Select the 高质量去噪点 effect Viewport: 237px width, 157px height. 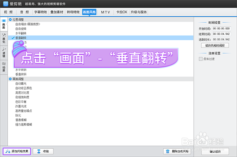click(x=24, y=111)
